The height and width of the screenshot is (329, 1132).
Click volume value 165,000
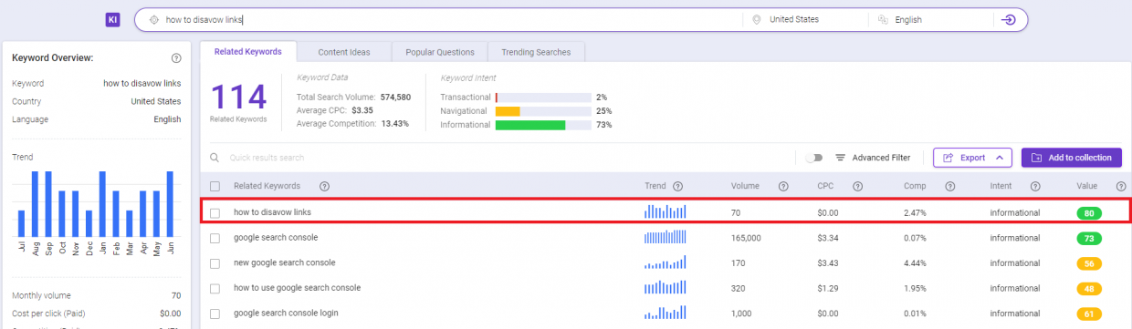click(x=746, y=238)
